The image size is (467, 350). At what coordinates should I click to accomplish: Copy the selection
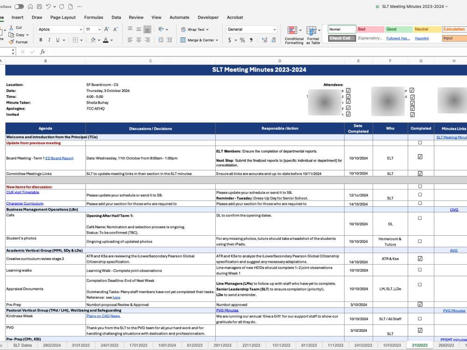tap(11, 35)
